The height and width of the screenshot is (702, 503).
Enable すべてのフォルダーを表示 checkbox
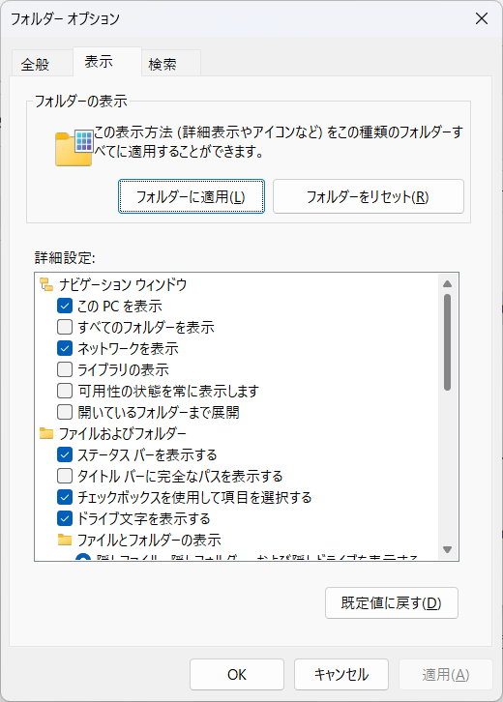pyautogui.click(x=65, y=327)
